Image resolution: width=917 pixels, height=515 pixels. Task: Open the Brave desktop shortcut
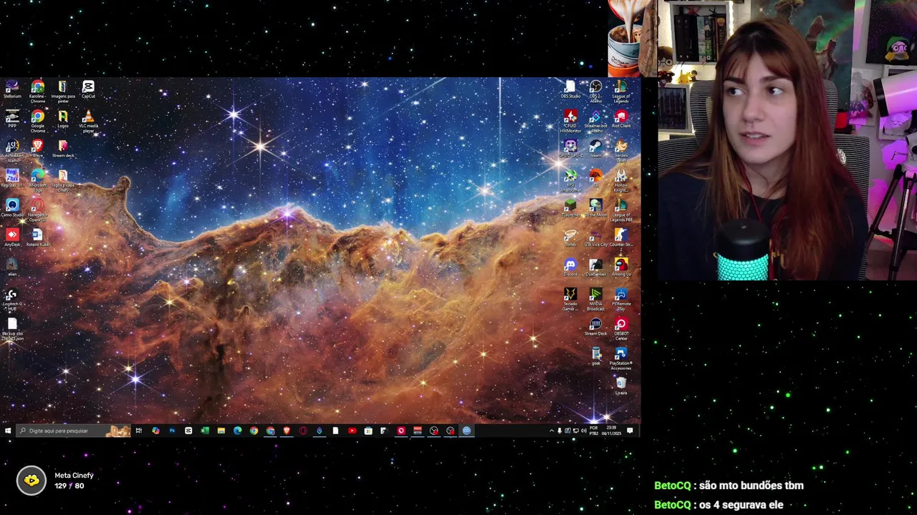[37, 149]
